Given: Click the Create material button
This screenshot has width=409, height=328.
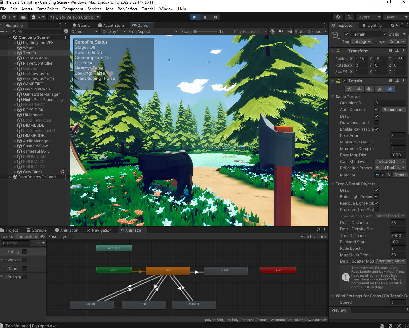Looking at the screenshot, I should (401, 175).
